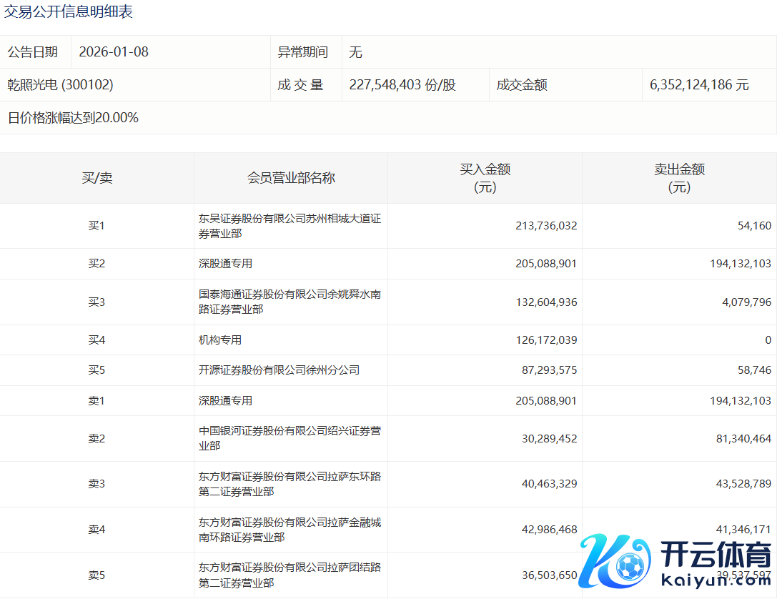
Task: Click the 买/卖 column header
Action: [96, 178]
